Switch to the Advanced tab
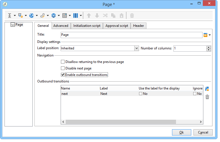220x142 pixels. [61, 26]
